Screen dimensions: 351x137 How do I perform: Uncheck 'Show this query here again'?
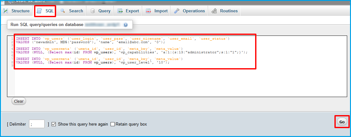point(54,124)
